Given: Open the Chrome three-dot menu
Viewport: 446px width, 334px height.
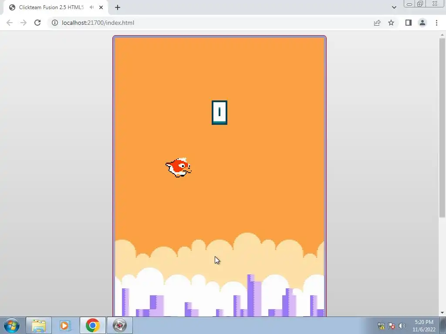Looking at the screenshot, I should pos(436,23).
